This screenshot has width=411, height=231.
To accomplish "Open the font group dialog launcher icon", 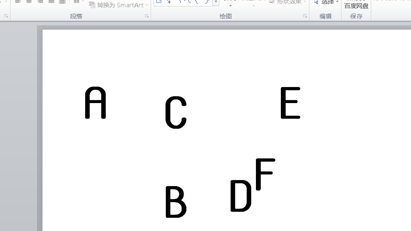I will tap(6, 16).
